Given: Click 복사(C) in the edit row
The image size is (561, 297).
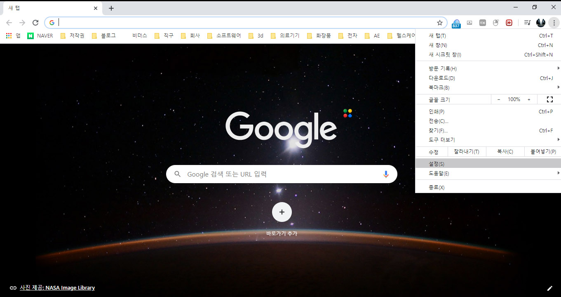Looking at the screenshot, I should pyautogui.click(x=505, y=152).
